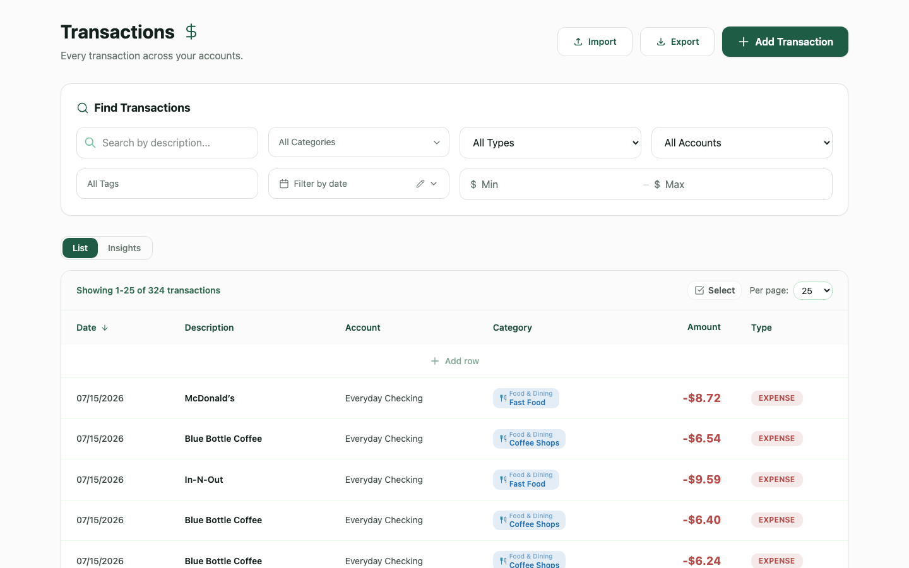The height and width of the screenshot is (568, 909).
Task: Click the fork icon in In-N-Out category badge
Action: 503,480
